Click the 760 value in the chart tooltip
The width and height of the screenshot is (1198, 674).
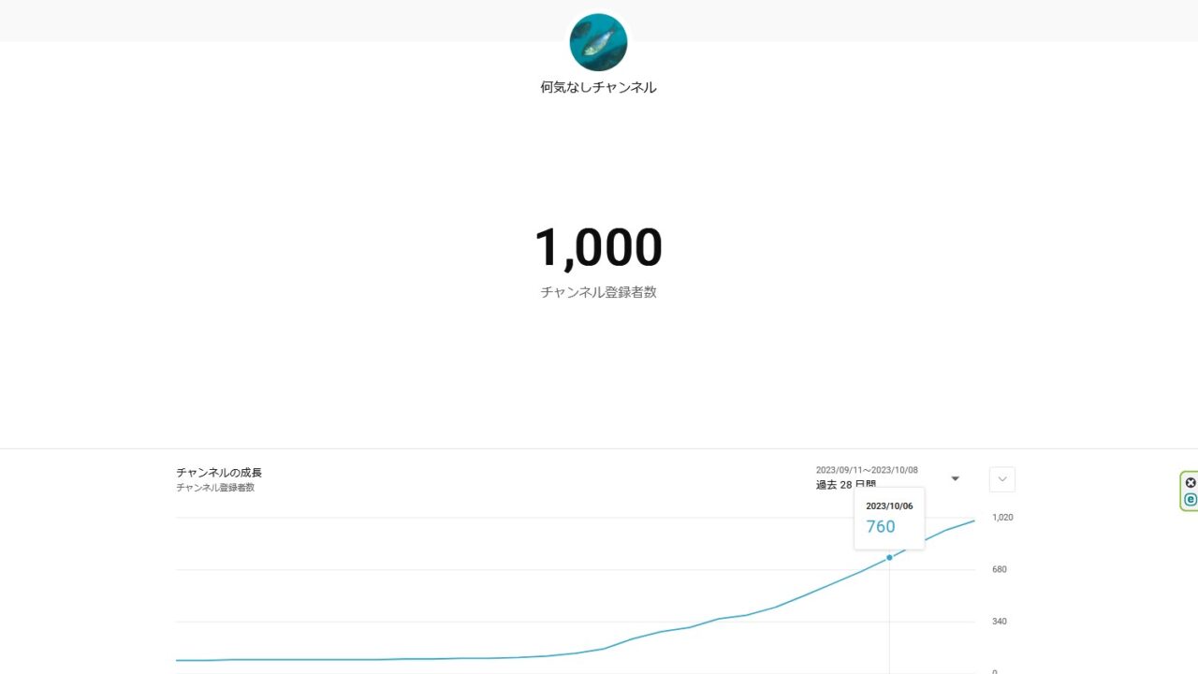[881, 527]
